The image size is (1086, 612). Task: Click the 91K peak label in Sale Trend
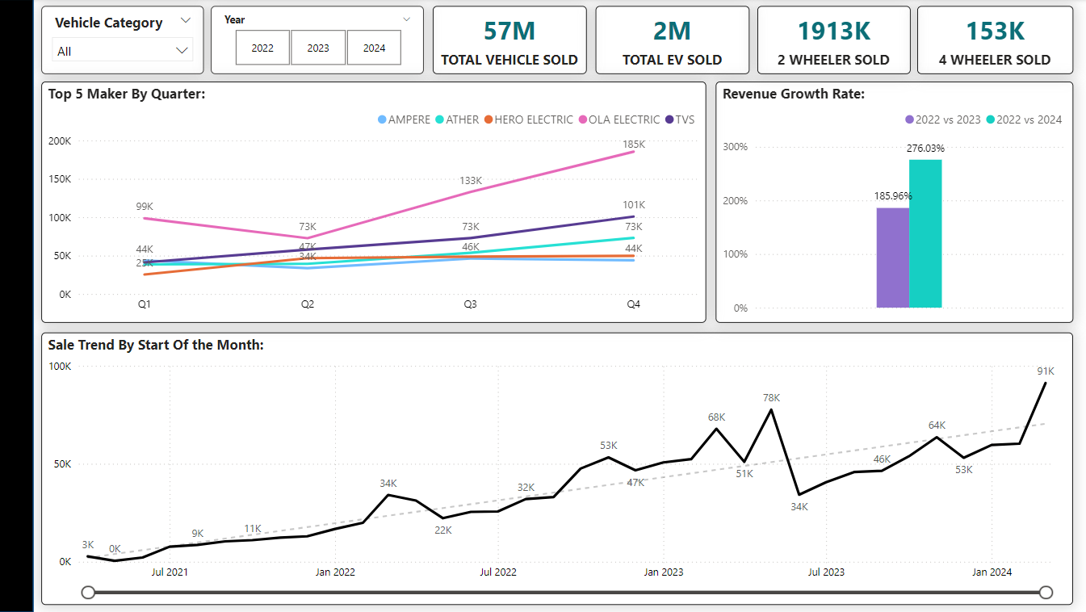1046,371
